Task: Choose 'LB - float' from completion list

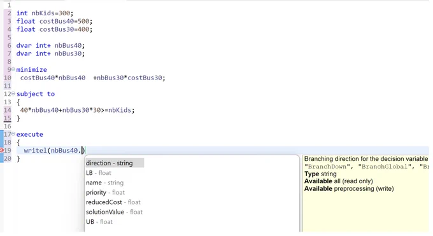Action: tap(99, 173)
